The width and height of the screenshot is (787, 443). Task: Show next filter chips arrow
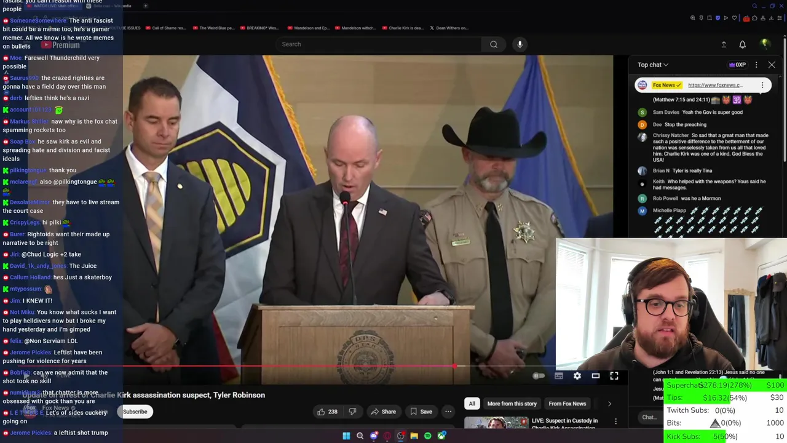coord(609,404)
